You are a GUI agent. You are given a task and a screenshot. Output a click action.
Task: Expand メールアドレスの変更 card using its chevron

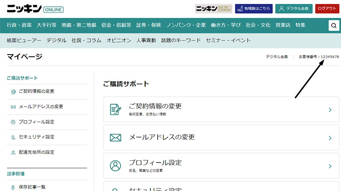click(330, 138)
